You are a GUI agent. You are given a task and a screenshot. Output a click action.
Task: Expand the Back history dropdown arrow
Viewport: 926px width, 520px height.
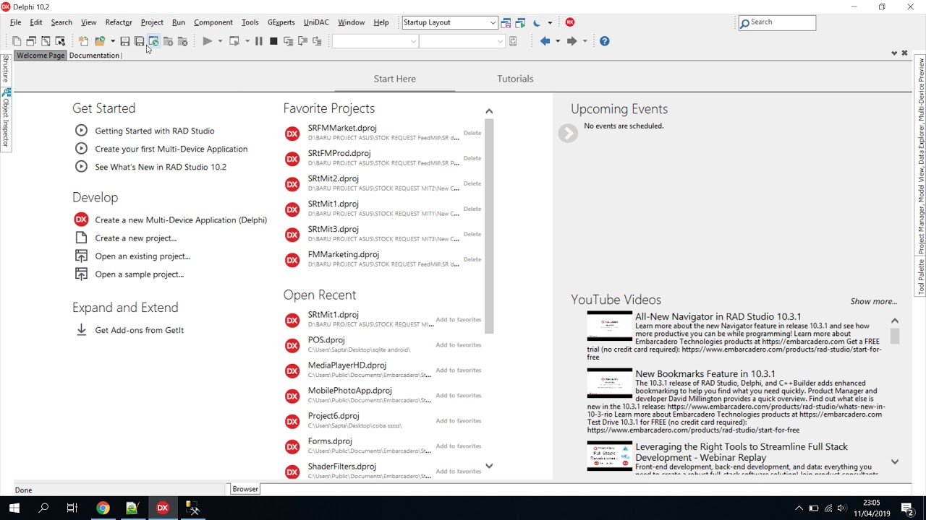click(557, 41)
